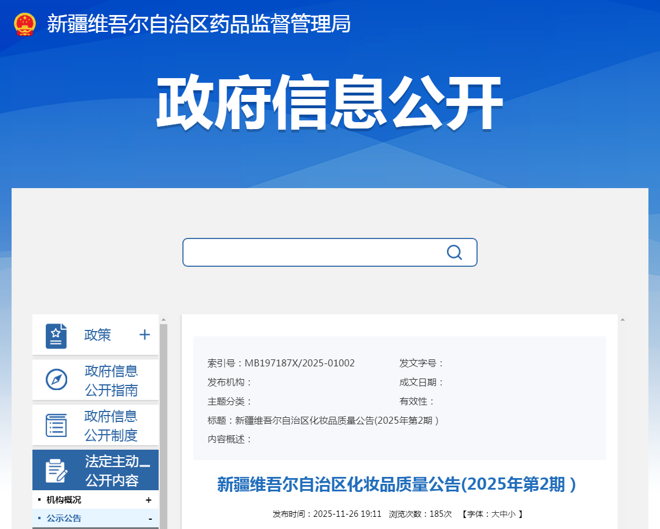Click into the search input field
Screen dimensions: 660x529
coord(314,252)
